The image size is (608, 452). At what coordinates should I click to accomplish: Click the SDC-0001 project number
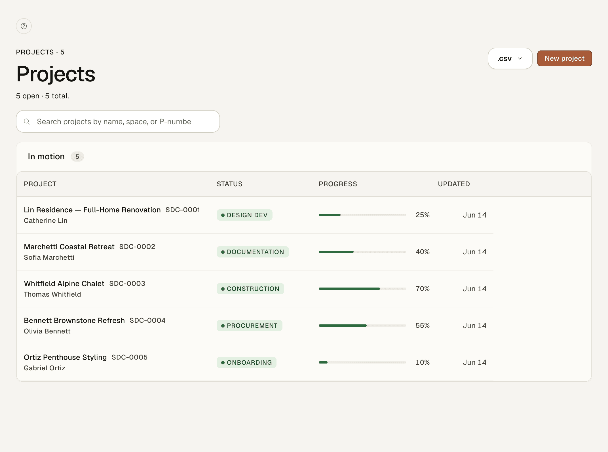pyautogui.click(x=183, y=210)
